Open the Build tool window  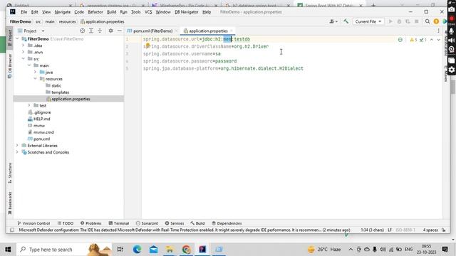click(x=197, y=223)
